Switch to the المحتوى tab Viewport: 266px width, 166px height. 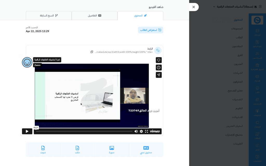click(140, 16)
